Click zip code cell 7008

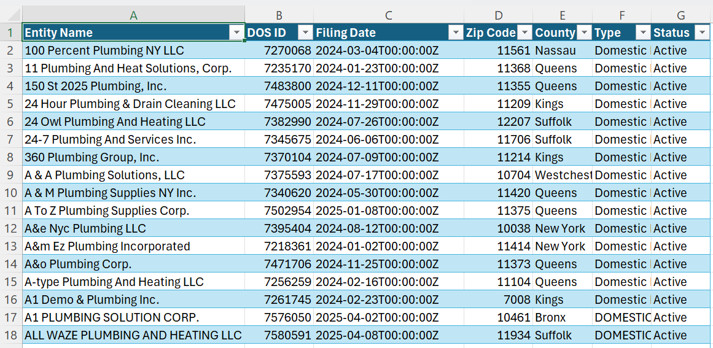(499, 300)
